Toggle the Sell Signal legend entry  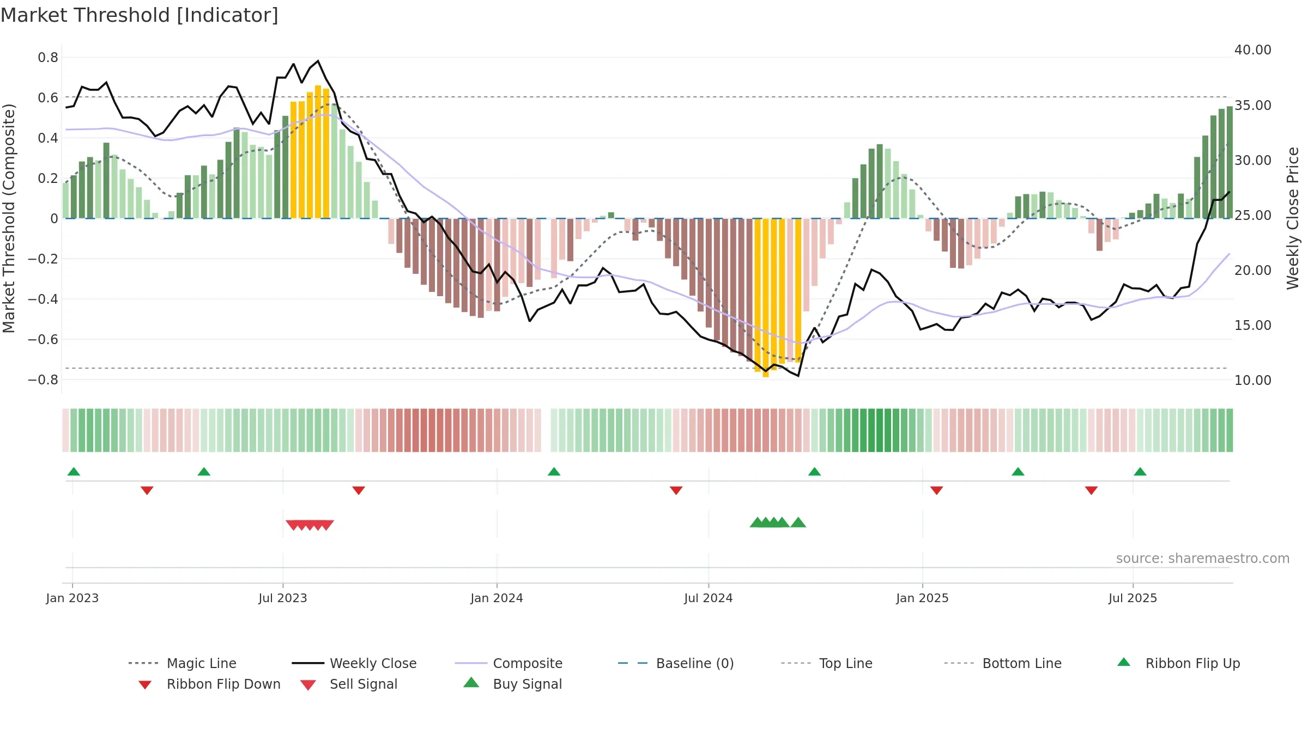[349, 684]
